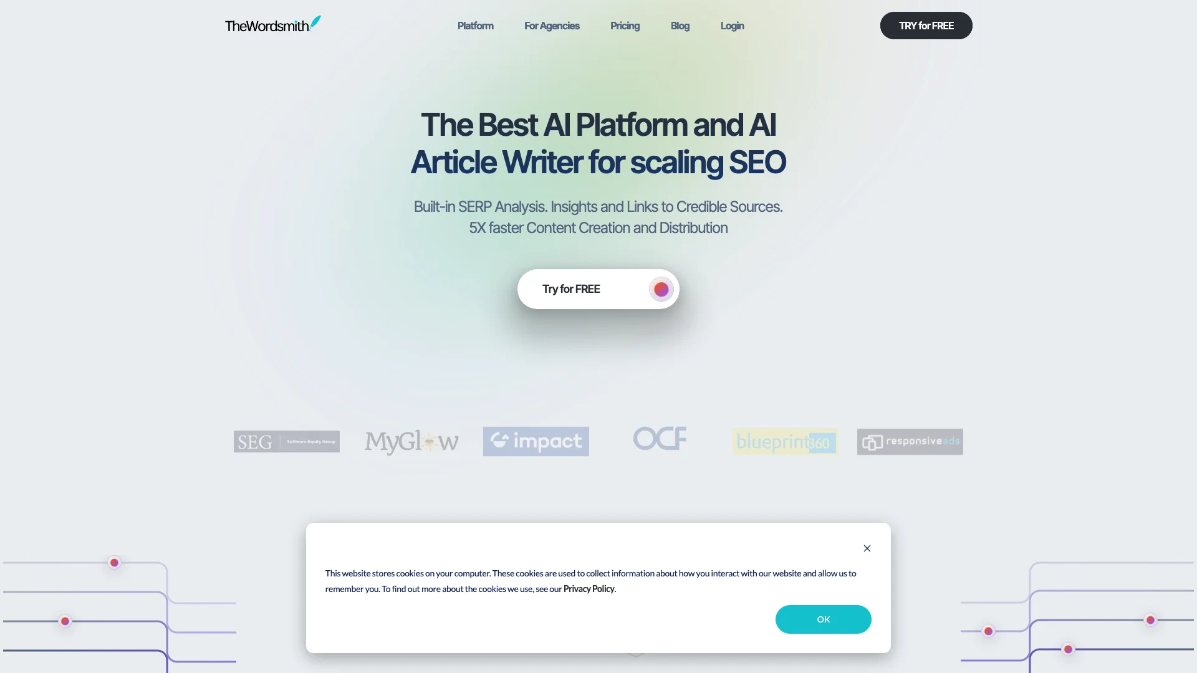This screenshot has height=673, width=1197.
Task: Click the MyGlow partner logo icon
Action: coord(411,441)
